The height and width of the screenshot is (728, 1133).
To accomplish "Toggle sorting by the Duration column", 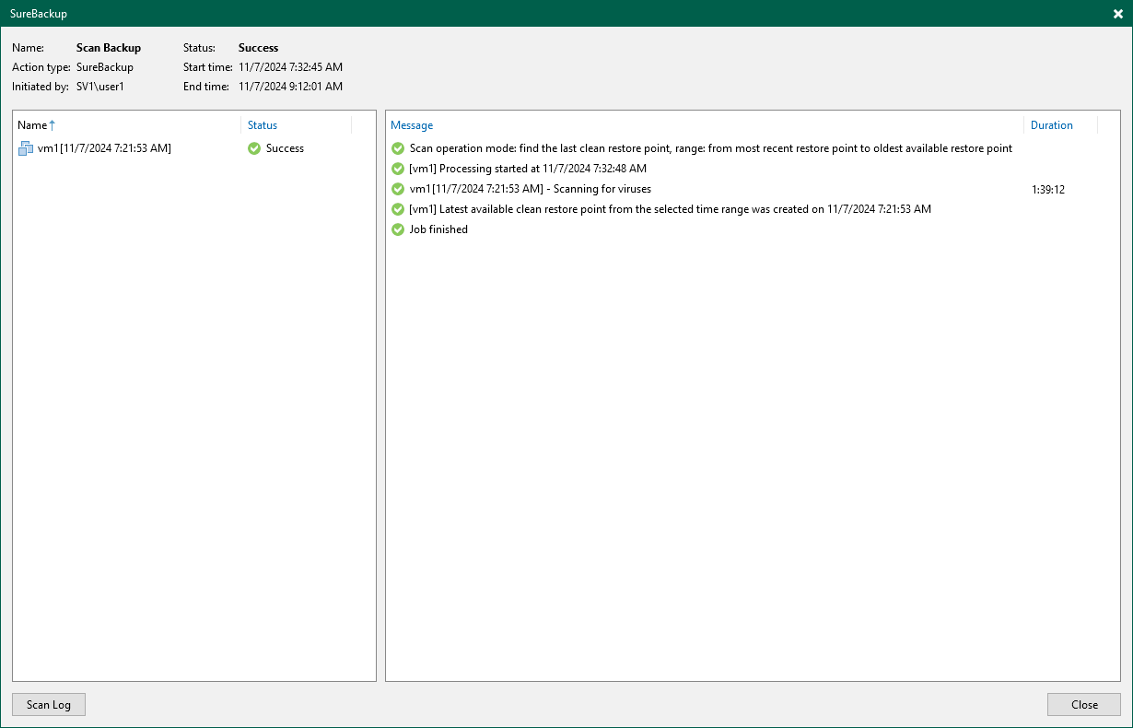I will (x=1051, y=124).
